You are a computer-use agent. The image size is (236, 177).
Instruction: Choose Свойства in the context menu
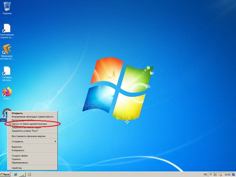pyautogui.click(x=32, y=168)
